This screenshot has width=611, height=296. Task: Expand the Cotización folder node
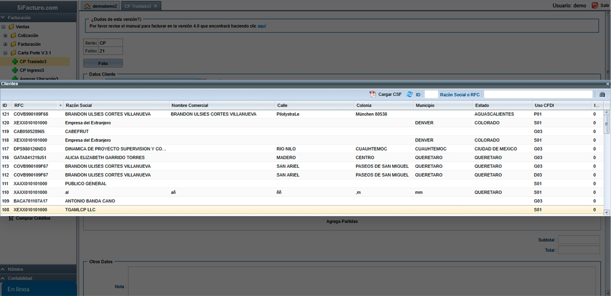(x=6, y=35)
